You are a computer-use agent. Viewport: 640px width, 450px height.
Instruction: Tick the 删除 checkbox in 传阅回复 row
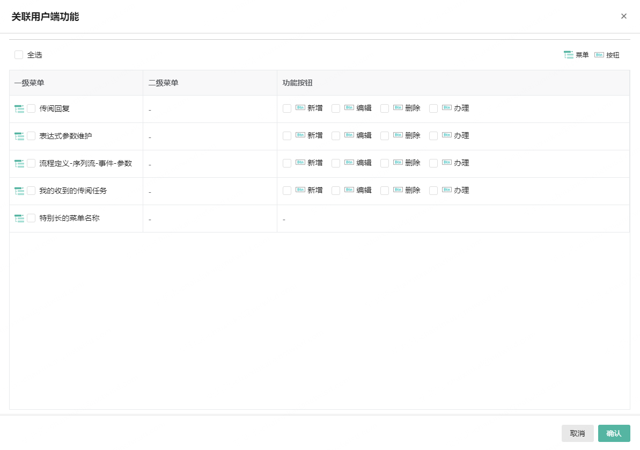coord(385,108)
